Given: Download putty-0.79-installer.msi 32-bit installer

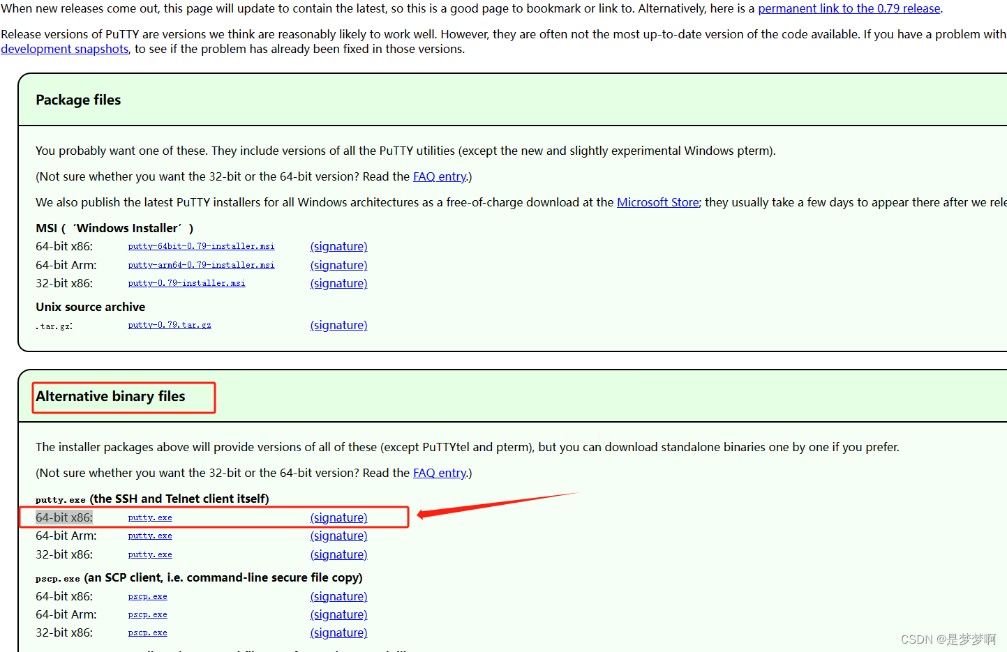Looking at the screenshot, I should point(186,283).
